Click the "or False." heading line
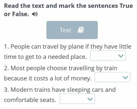Viewport: 137px width, 109px height. coord(16,14)
